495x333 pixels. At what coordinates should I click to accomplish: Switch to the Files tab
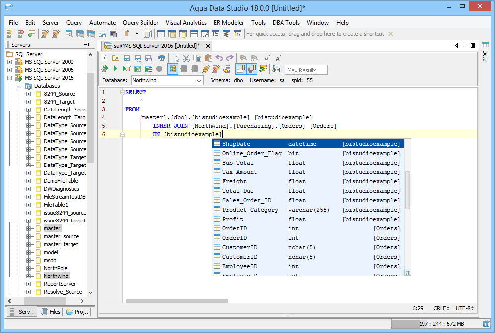pos(50,312)
